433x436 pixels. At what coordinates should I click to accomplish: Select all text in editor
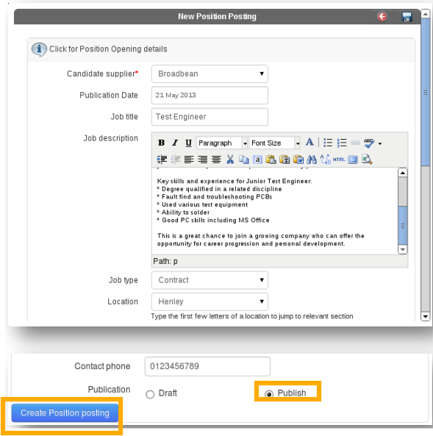coord(257,160)
